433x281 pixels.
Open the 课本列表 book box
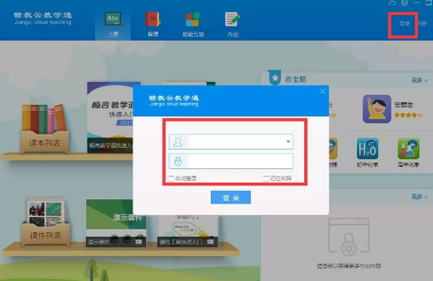pyautogui.click(x=44, y=129)
